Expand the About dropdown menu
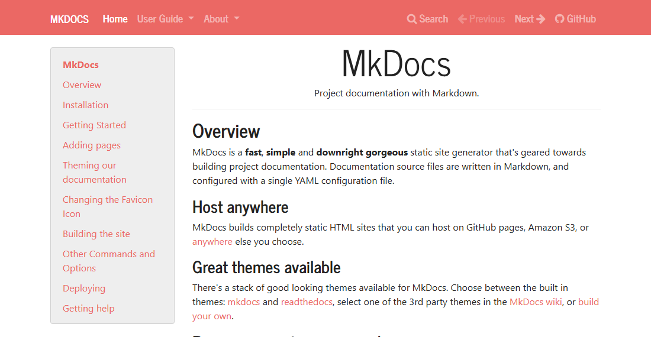This screenshot has width=651, height=337. (221, 19)
